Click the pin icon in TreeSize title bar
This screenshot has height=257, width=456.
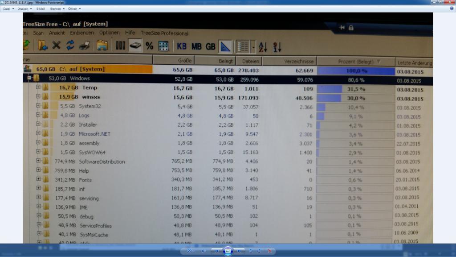[342, 28]
